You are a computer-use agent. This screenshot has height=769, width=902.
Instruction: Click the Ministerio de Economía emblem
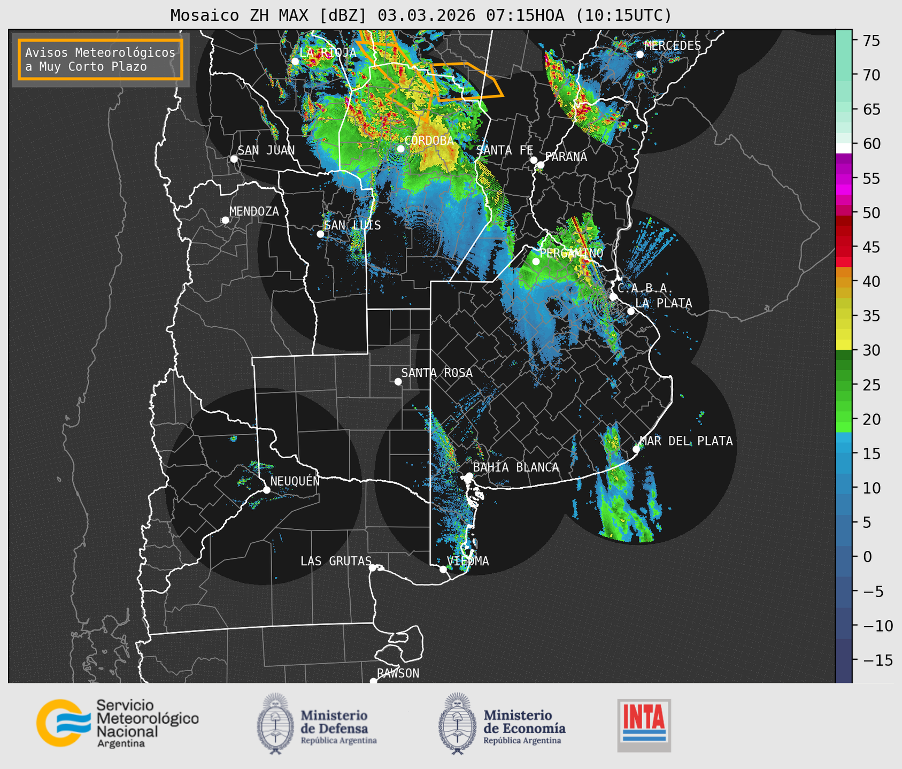[x=458, y=724]
